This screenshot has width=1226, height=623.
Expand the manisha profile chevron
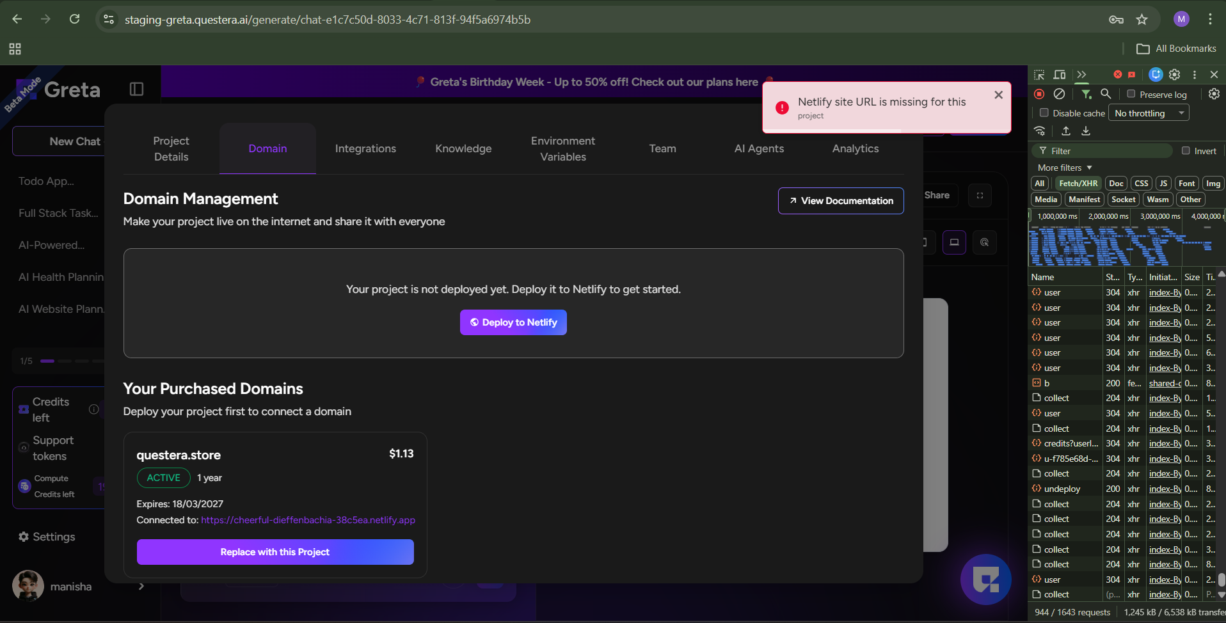click(x=141, y=587)
